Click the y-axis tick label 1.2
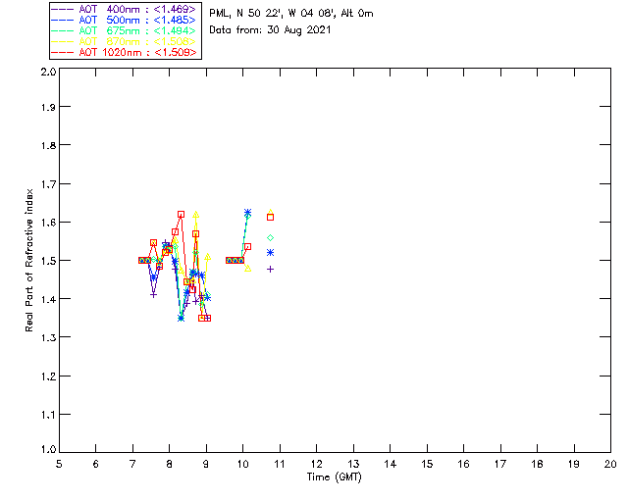This screenshot has height=502, width=628. point(48,376)
